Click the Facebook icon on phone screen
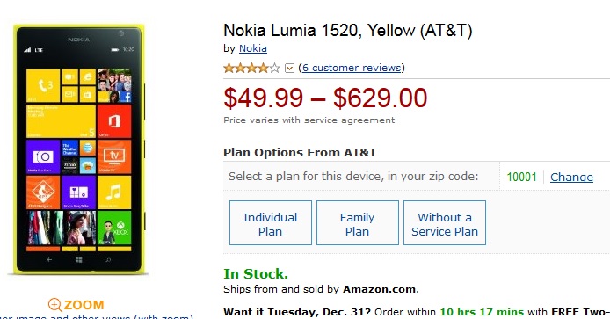 pyautogui.click(x=126, y=97)
